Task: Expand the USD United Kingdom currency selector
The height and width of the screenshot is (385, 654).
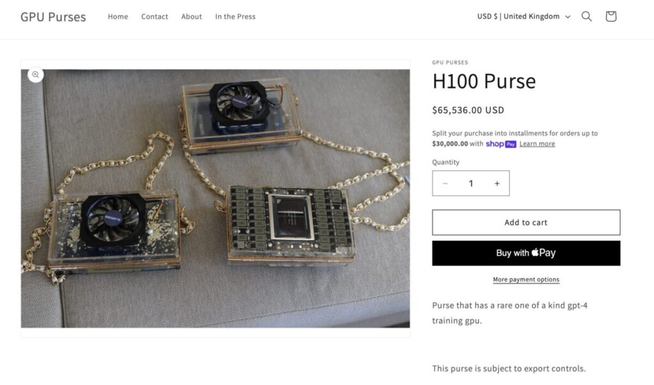Action: pyautogui.click(x=524, y=17)
